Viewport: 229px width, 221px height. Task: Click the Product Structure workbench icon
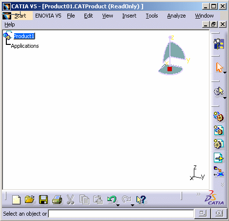219,44
